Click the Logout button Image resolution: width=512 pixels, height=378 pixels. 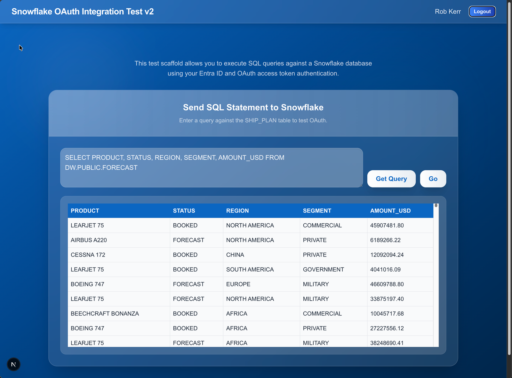[482, 12]
